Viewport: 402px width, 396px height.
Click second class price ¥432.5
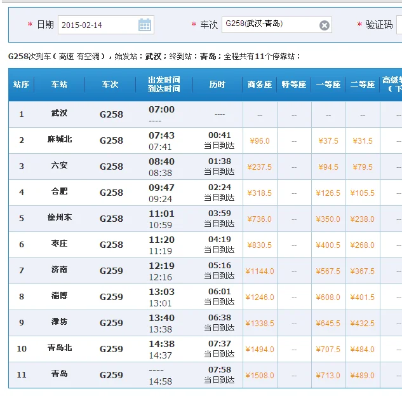363,324
